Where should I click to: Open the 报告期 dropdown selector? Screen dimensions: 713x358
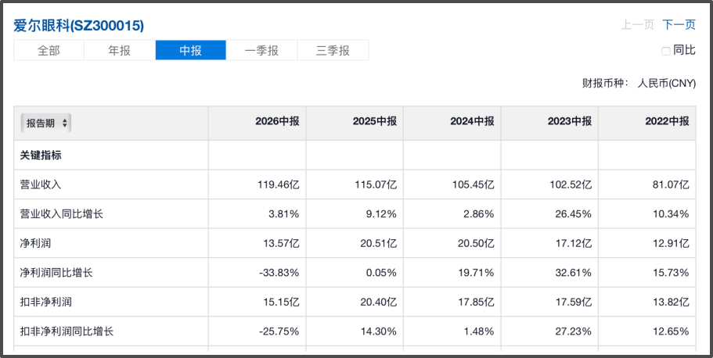[x=46, y=123]
